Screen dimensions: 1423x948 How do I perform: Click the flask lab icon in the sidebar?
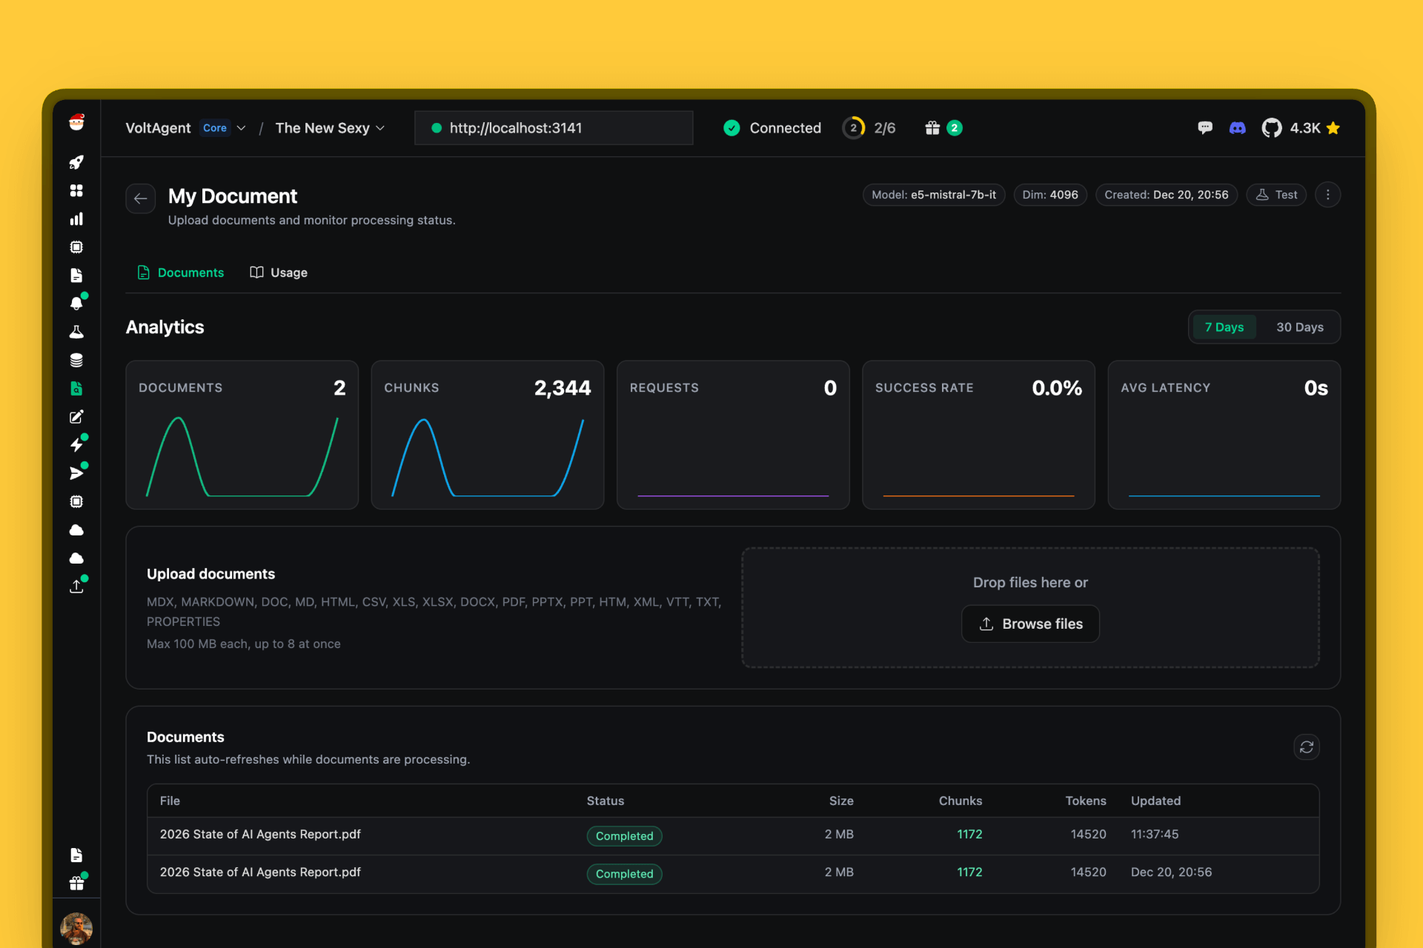coord(76,331)
